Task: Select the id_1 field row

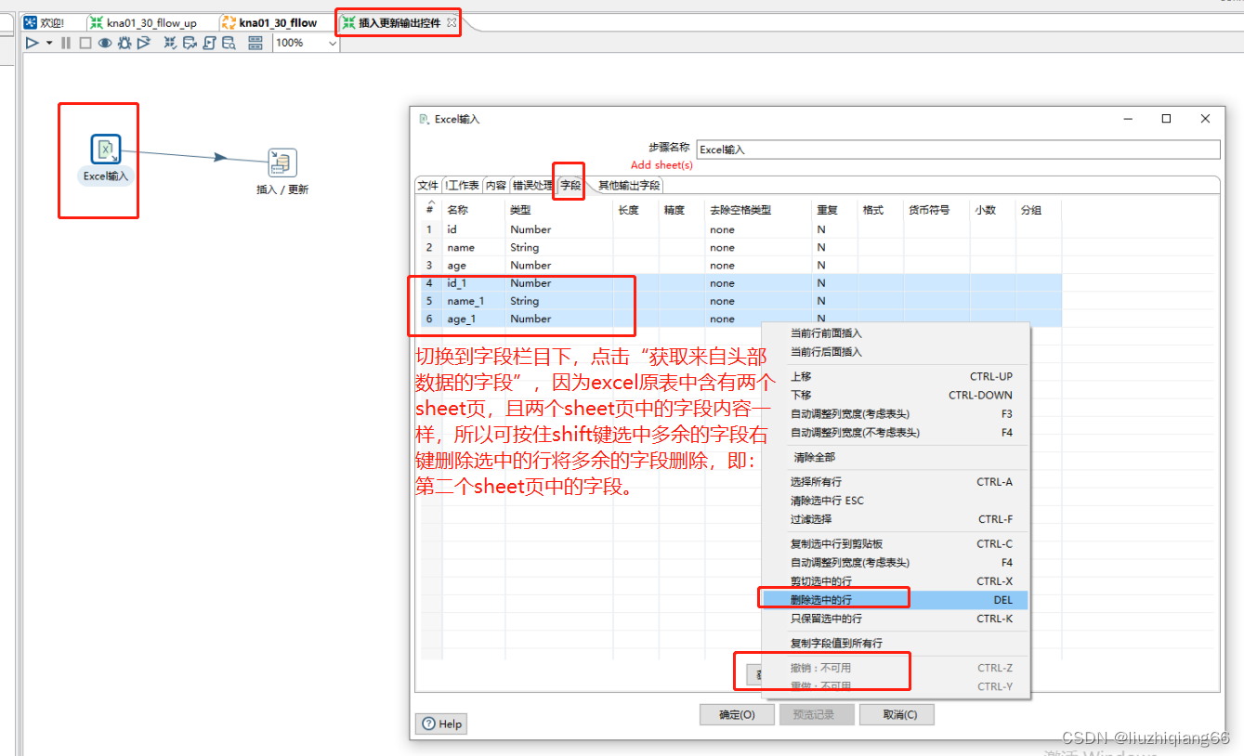Action: [x=741, y=282]
